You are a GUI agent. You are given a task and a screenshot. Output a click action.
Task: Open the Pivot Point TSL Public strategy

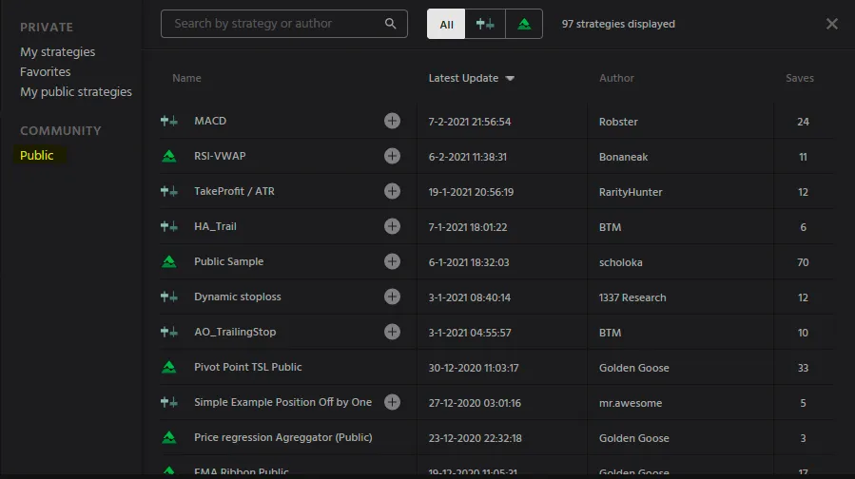(x=248, y=367)
